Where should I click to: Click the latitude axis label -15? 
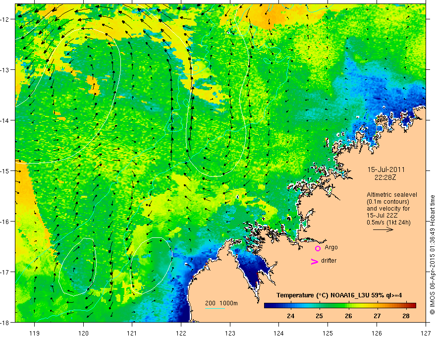pyautogui.click(x=6, y=170)
